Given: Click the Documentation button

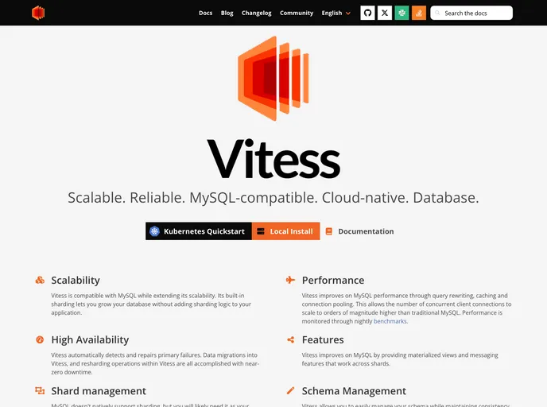Looking at the screenshot, I should [360, 231].
